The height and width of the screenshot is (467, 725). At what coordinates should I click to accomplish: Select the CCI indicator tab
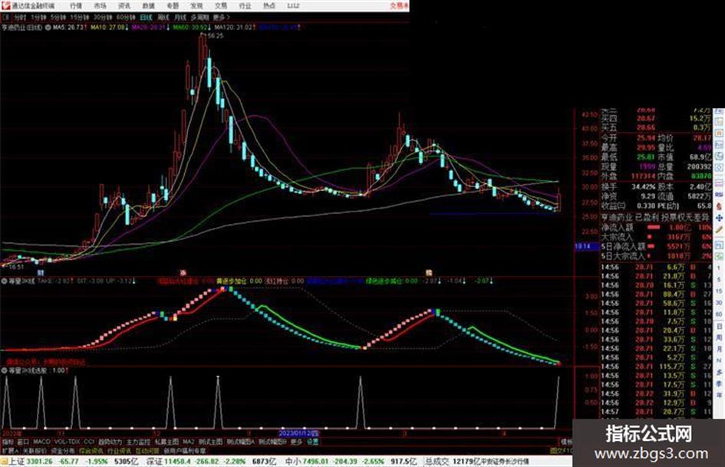coord(89,442)
